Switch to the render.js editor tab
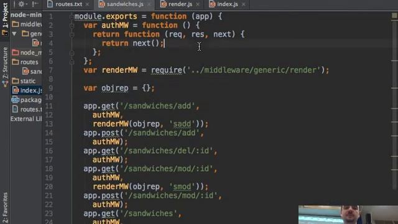398x224 pixels. (180, 4)
